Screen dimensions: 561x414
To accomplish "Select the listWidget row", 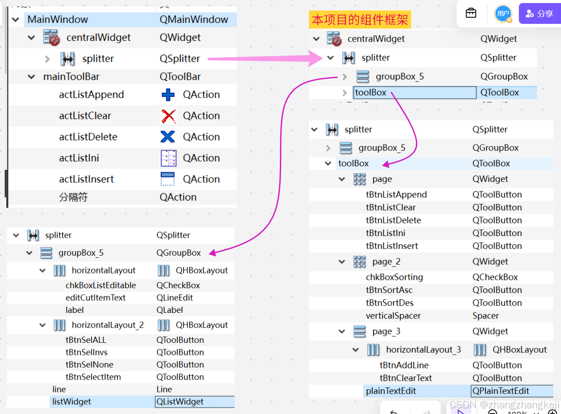I will [x=142, y=402].
